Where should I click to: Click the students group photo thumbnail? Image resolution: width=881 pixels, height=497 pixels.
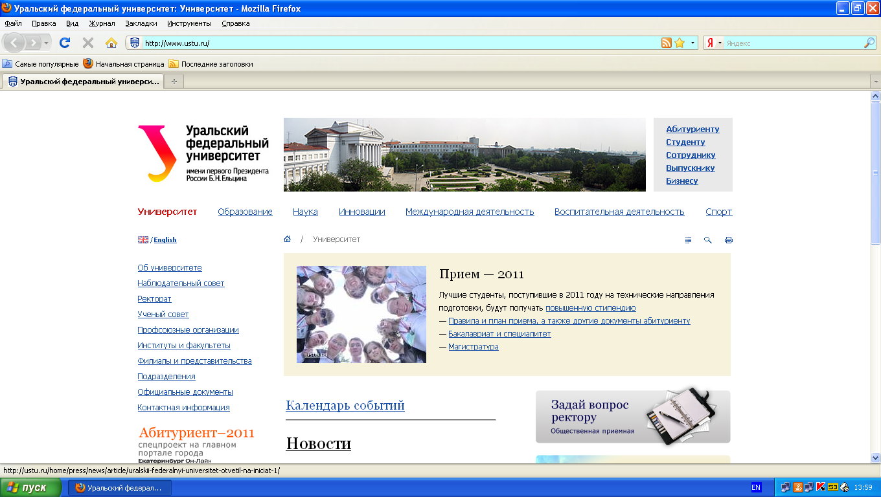(361, 315)
